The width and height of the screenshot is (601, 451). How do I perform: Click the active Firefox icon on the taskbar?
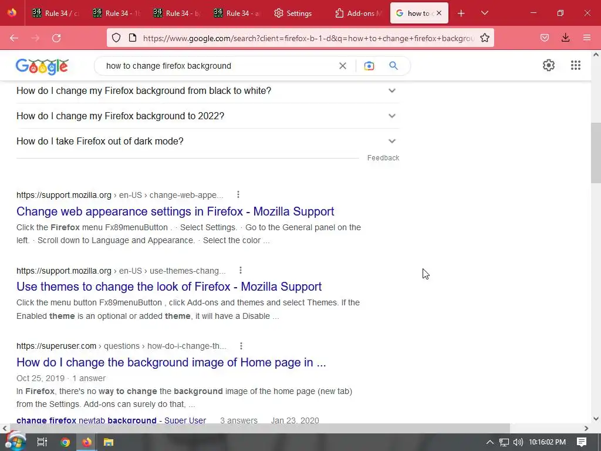(x=87, y=442)
